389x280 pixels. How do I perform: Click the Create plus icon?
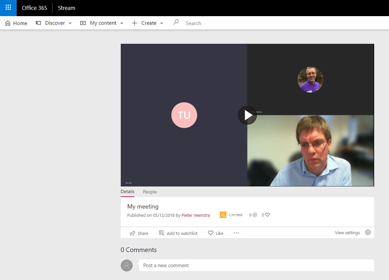click(x=135, y=23)
